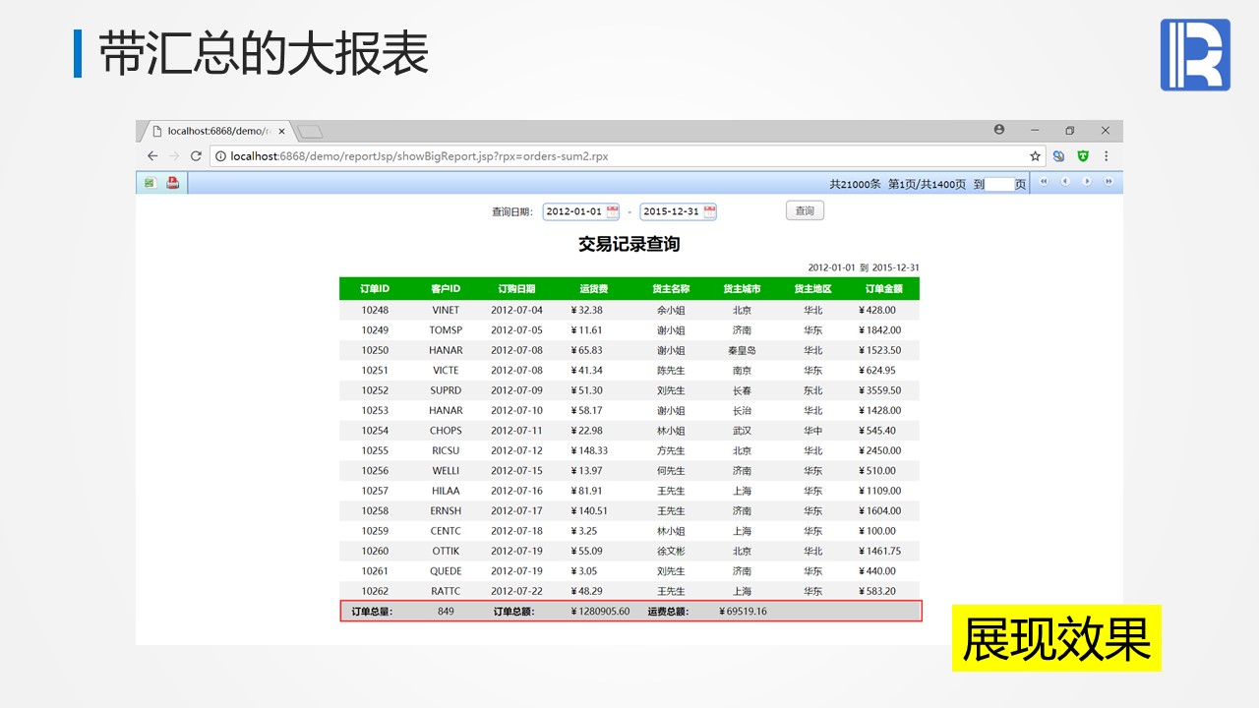Go back using browser back arrow

pos(152,156)
